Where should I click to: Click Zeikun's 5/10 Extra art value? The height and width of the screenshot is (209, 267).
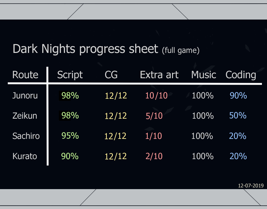tap(154, 116)
